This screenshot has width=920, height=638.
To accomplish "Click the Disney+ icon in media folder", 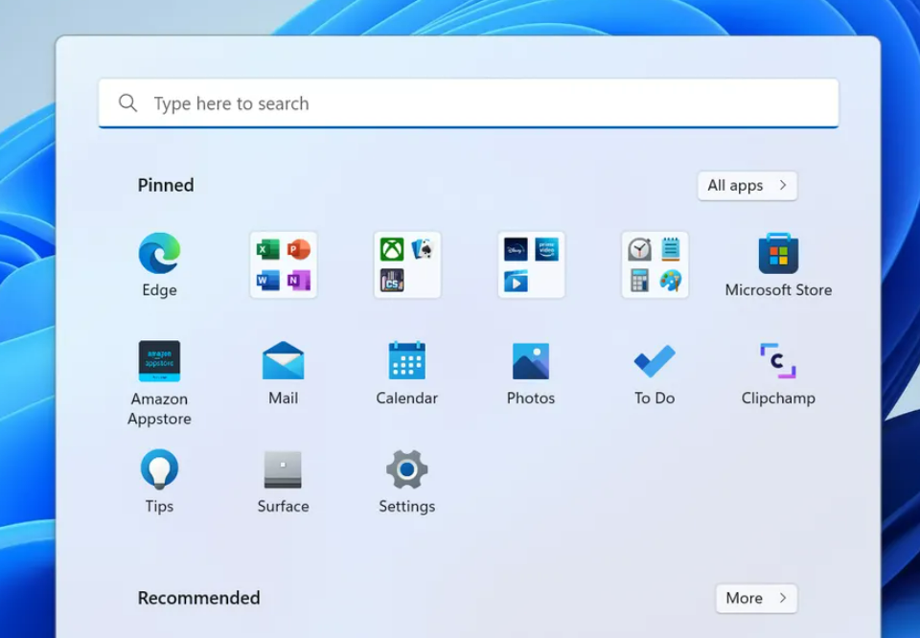I will (516, 249).
